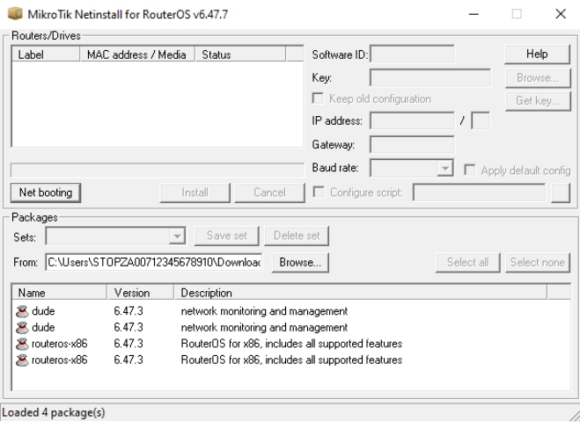The height and width of the screenshot is (422, 580).
Task: Minimize the Netinstall window
Action: click(x=474, y=14)
